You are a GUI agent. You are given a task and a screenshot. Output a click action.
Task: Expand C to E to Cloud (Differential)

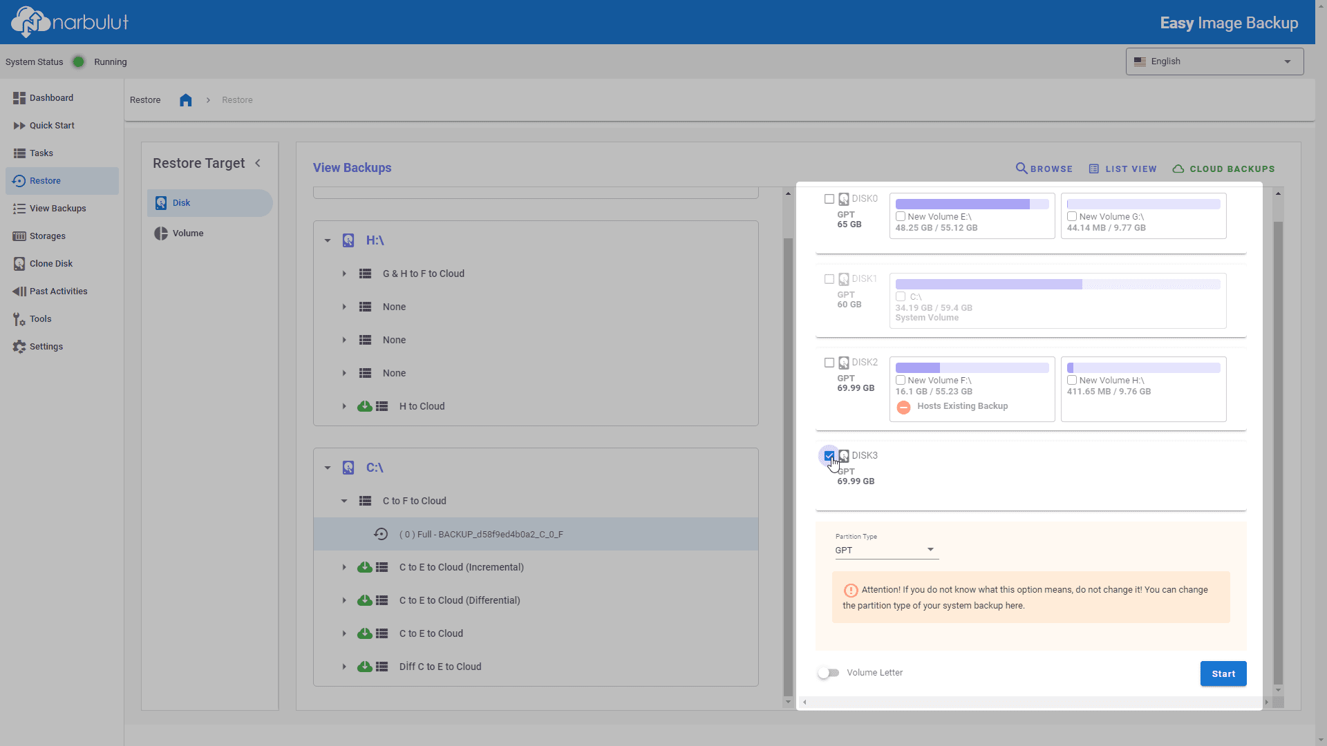coord(344,600)
